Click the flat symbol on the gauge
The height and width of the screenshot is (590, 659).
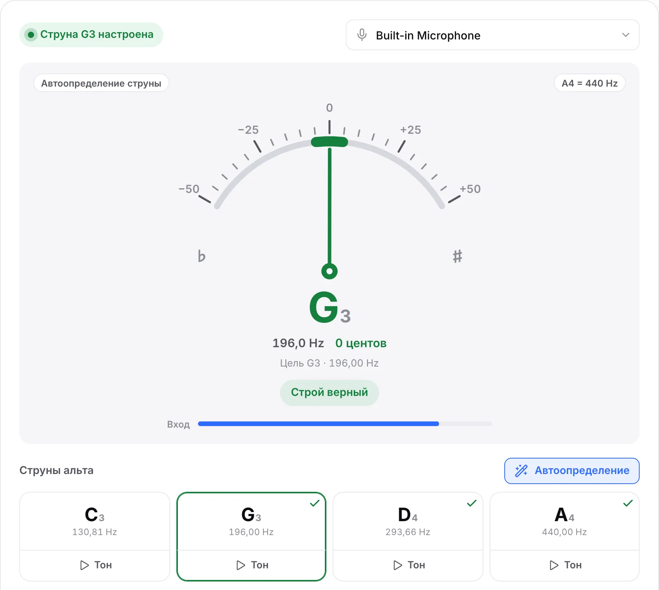[201, 256]
